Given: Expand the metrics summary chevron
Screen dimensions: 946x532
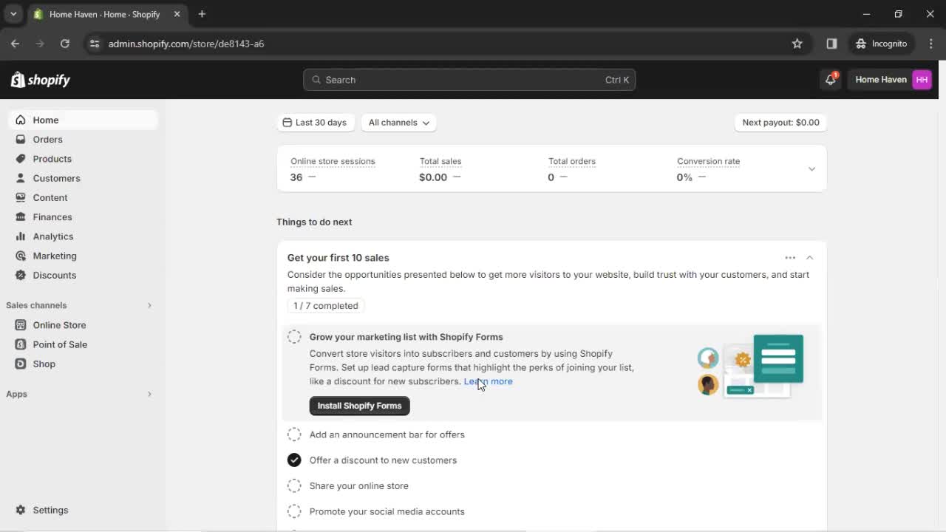Looking at the screenshot, I should 811,169.
